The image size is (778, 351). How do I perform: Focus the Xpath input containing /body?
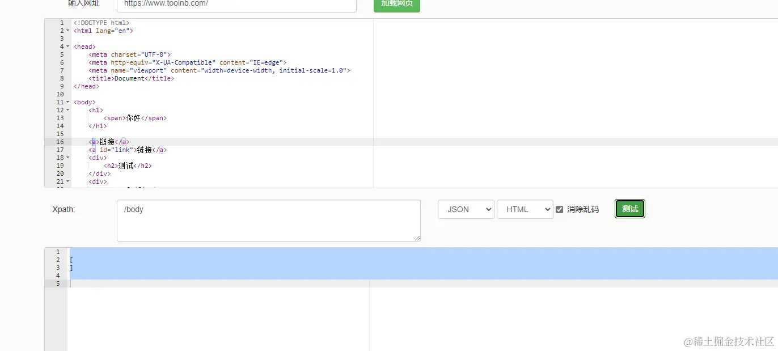click(268, 221)
